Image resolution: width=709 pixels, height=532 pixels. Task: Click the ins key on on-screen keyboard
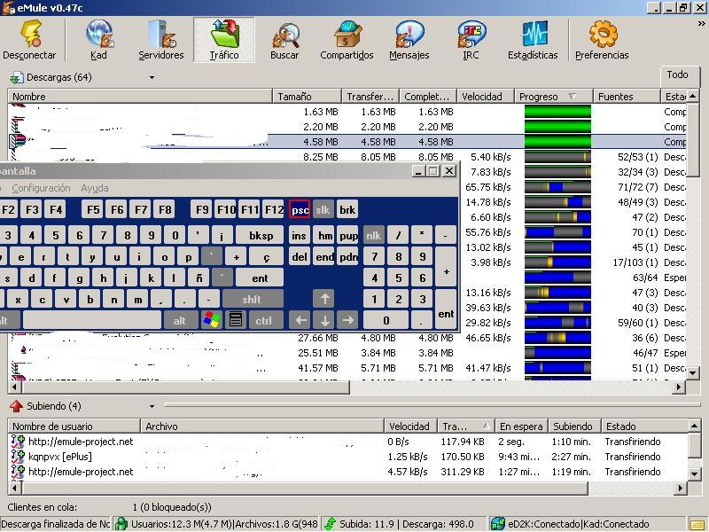click(x=299, y=235)
